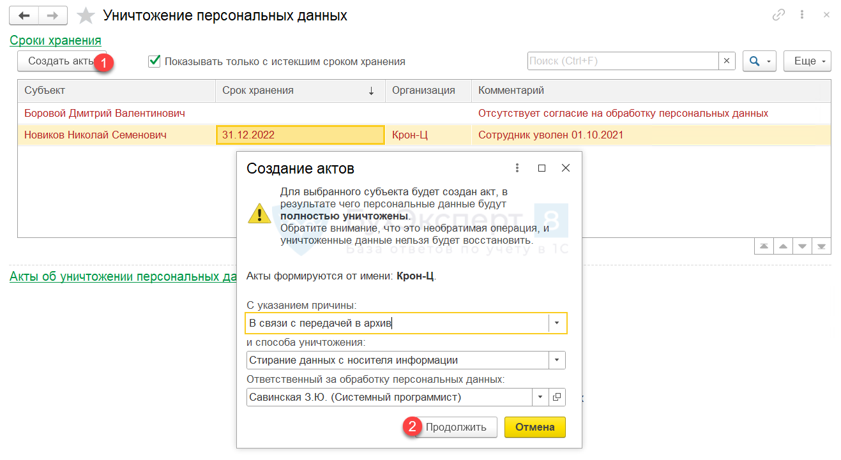The width and height of the screenshot is (841, 460).
Task: Move to the first row of the list
Action: click(762, 247)
